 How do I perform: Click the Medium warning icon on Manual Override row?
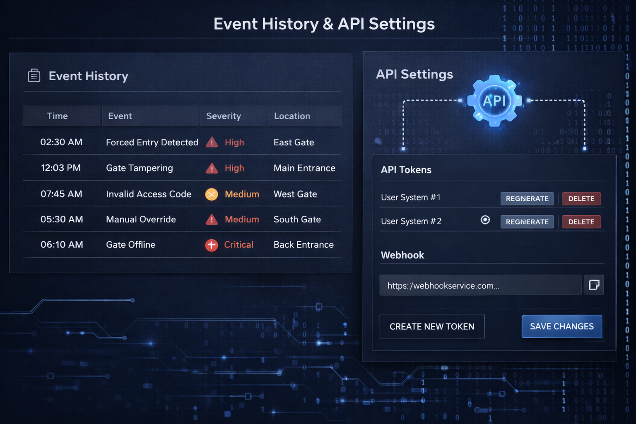(x=212, y=219)
